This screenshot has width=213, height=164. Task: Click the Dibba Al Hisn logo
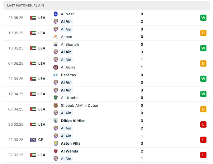coord(56,121)
